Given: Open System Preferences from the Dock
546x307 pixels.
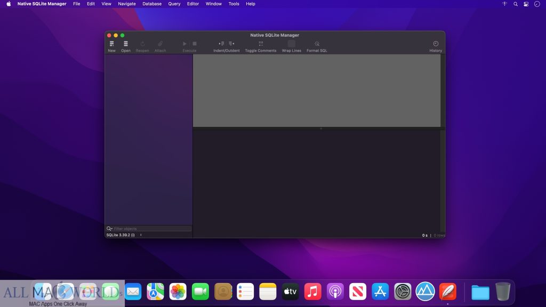Looking at the screenshot, I should (403, 292).
